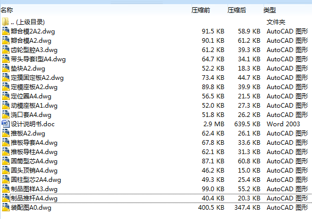Select file name 定摸固定板A2.dwg

tap(37, 78)
